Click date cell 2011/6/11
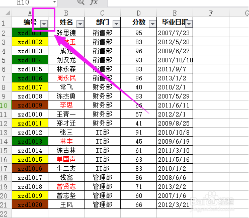The image size is (249, 218). click(175, 105)
